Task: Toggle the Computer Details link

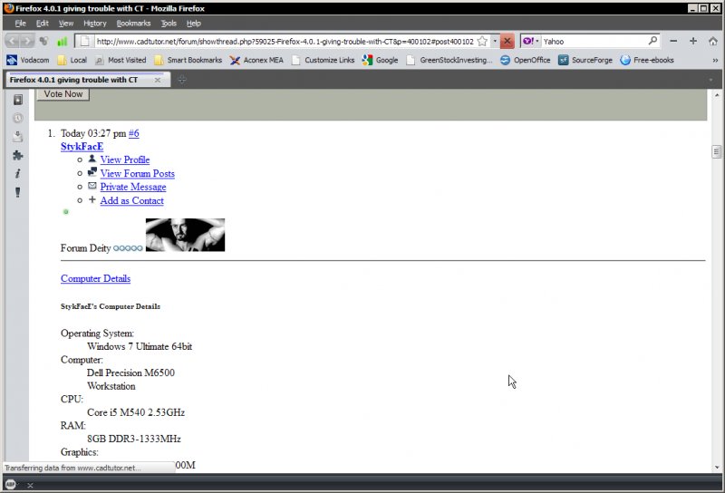Action: 95,278
